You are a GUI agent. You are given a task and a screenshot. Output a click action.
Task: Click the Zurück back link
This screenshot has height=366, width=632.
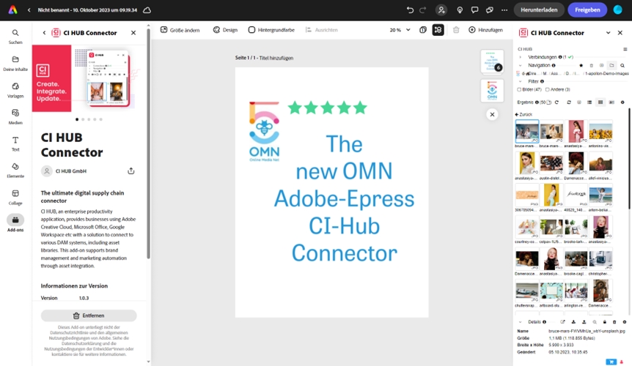(523, 114)
